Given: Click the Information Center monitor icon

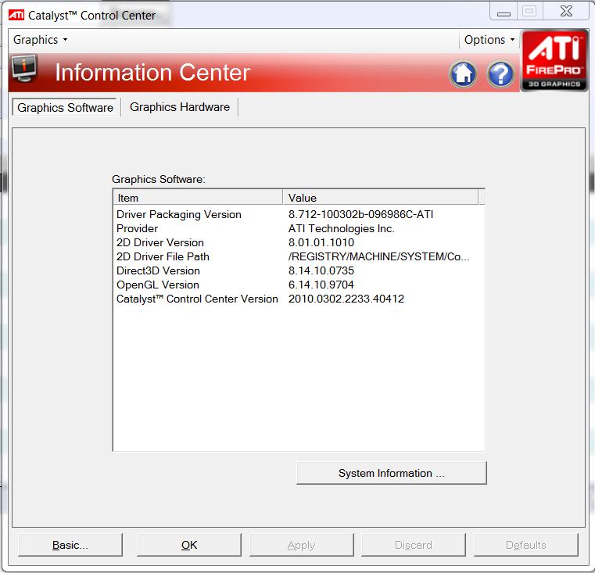Looking at the screenshot, I should click(x=24, y=68).
